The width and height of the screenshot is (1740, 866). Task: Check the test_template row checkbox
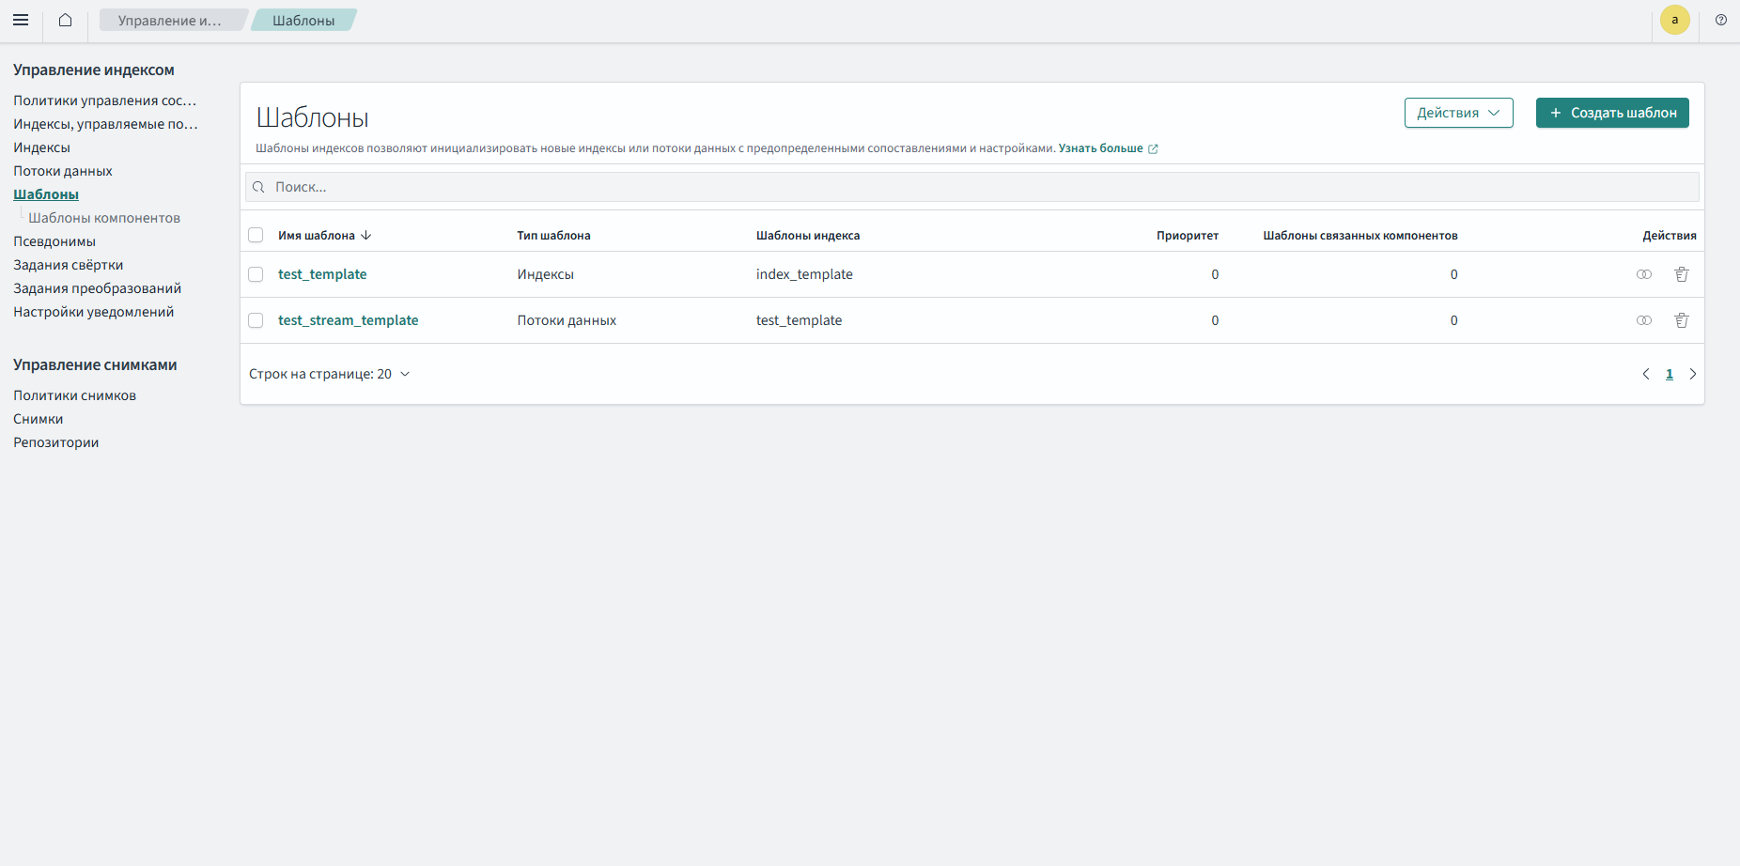pos(256,274)
